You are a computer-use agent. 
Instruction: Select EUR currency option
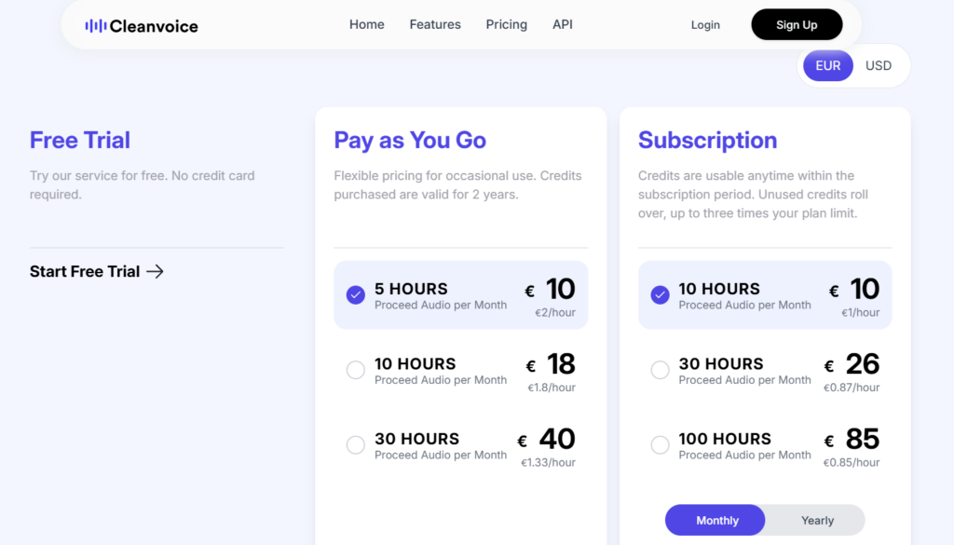(827, 66)
